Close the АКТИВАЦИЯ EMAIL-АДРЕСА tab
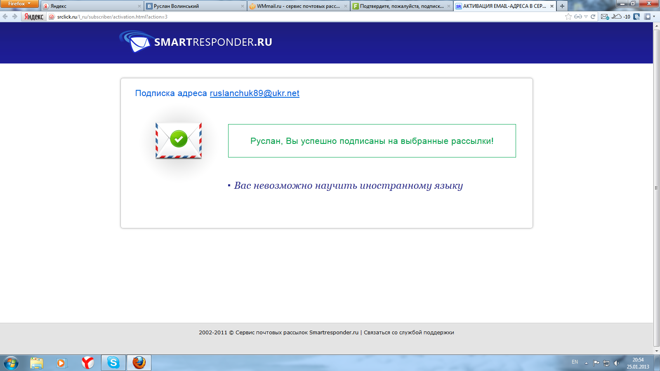 click(552, 6)
